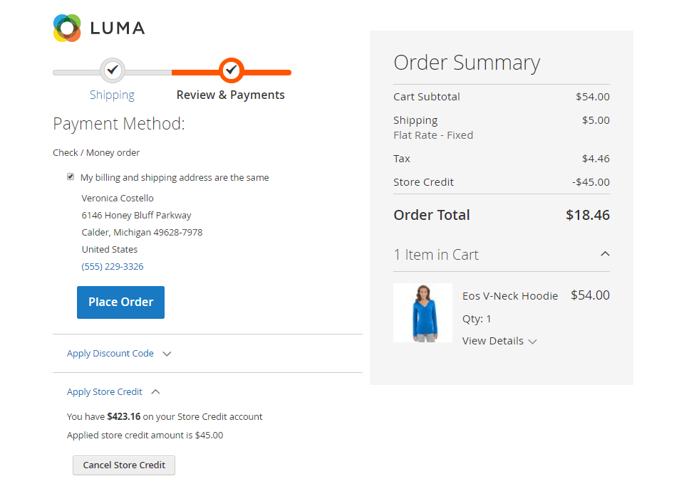Select the Review & Payments step label

point(230,95)
